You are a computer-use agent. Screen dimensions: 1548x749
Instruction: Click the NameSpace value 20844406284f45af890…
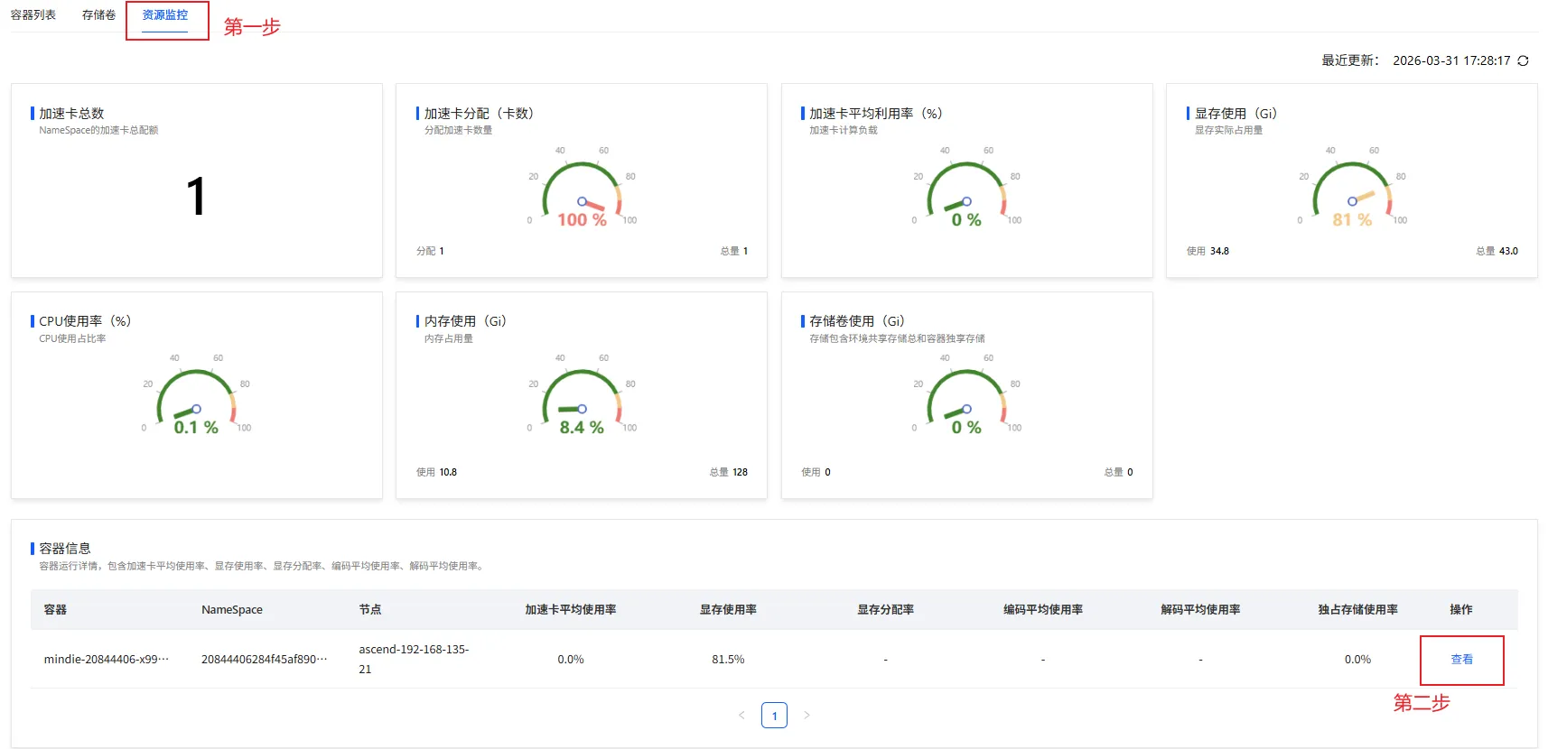click(265, 660)
